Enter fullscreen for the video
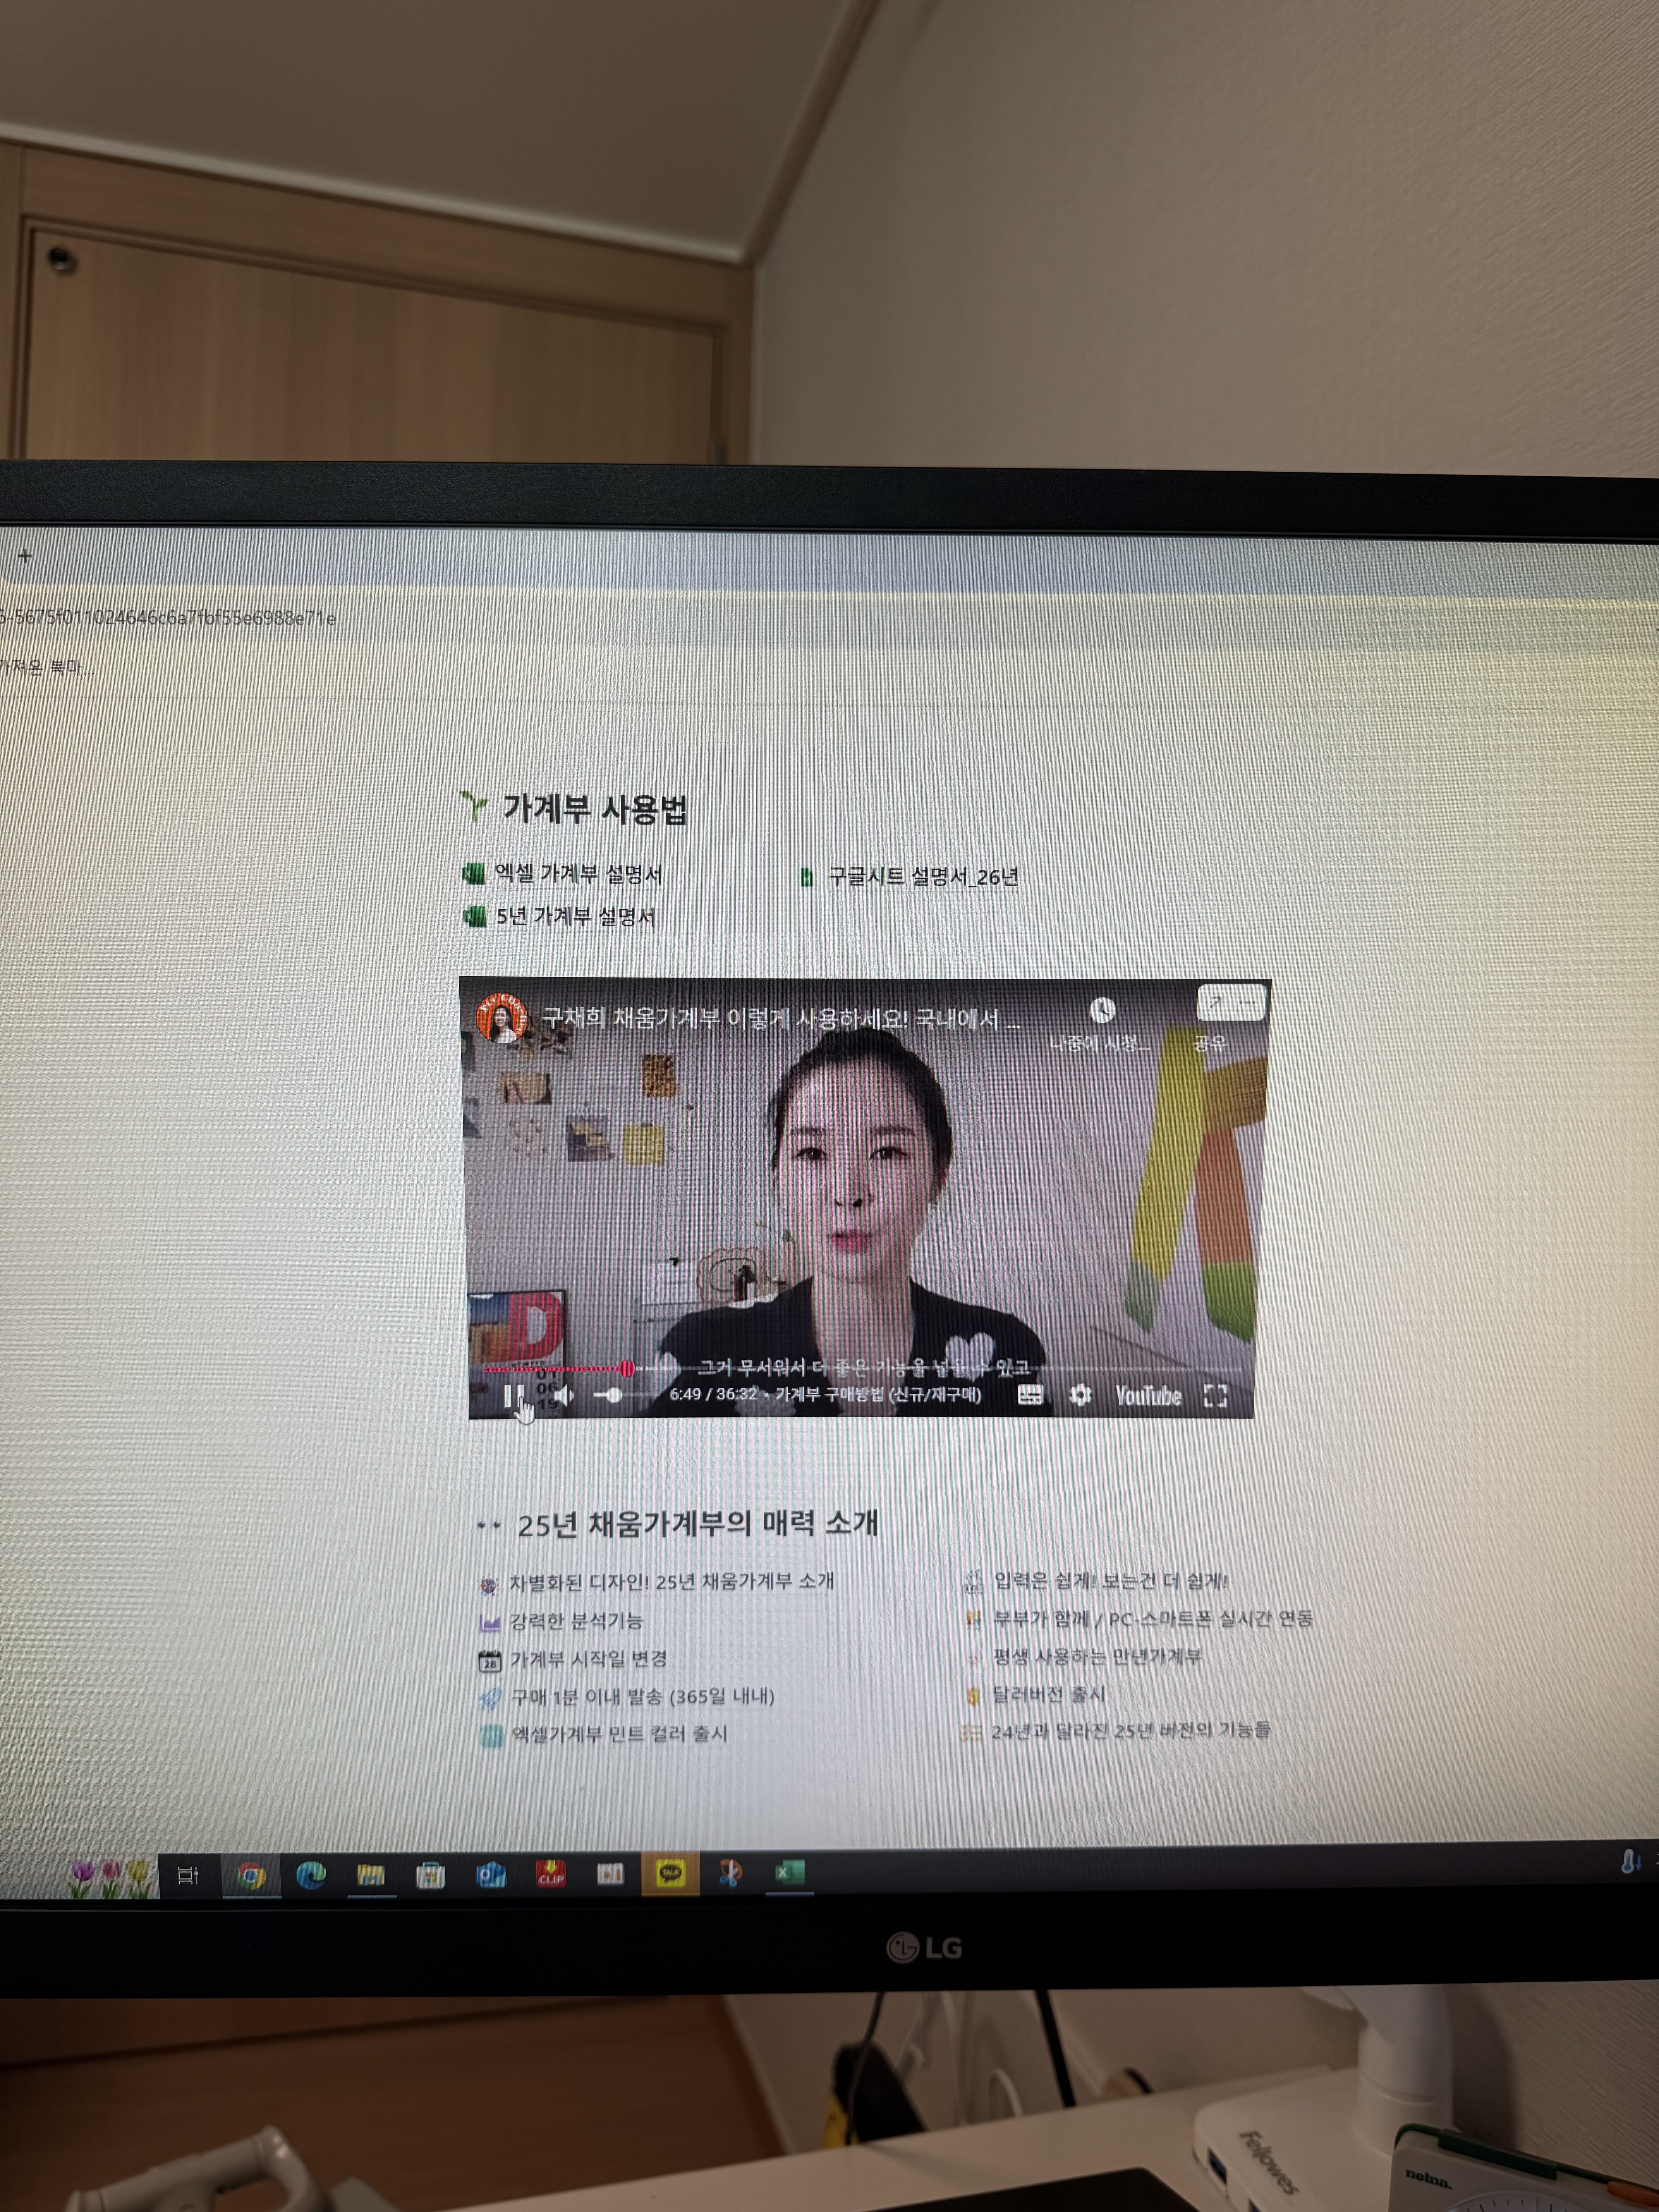 [x=1215, y=1396]
